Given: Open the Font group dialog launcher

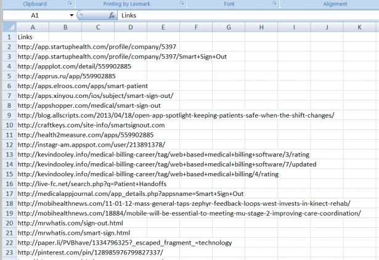Looking at the screenshot, I should [276, 4].
